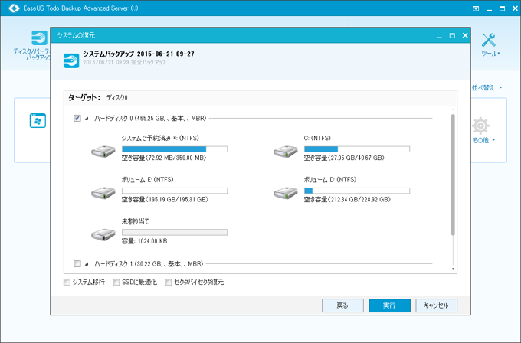Collapse the ハードディスク 0 tree arrow
The width and height of the screenshot is (521, 343).
(x=87, y=119)
